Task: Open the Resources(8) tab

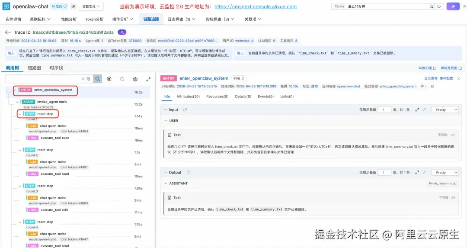Action: (x=218, y=97)
